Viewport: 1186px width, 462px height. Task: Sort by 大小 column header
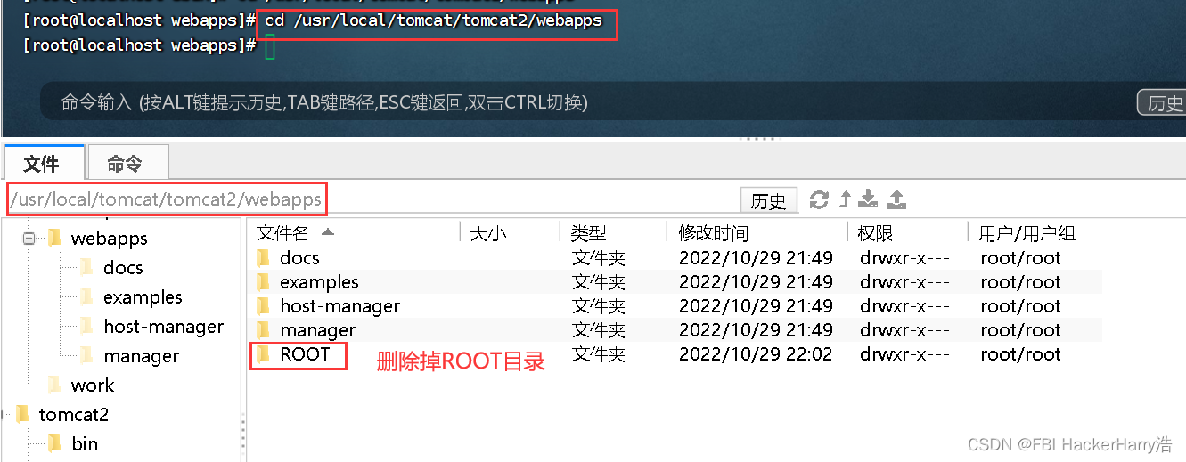point(509,233)
